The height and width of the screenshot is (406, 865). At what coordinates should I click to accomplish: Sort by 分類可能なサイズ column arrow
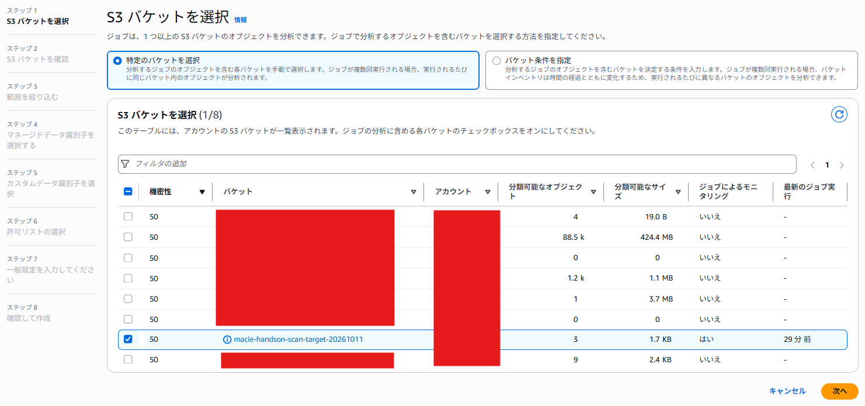(x=678, y=192)
